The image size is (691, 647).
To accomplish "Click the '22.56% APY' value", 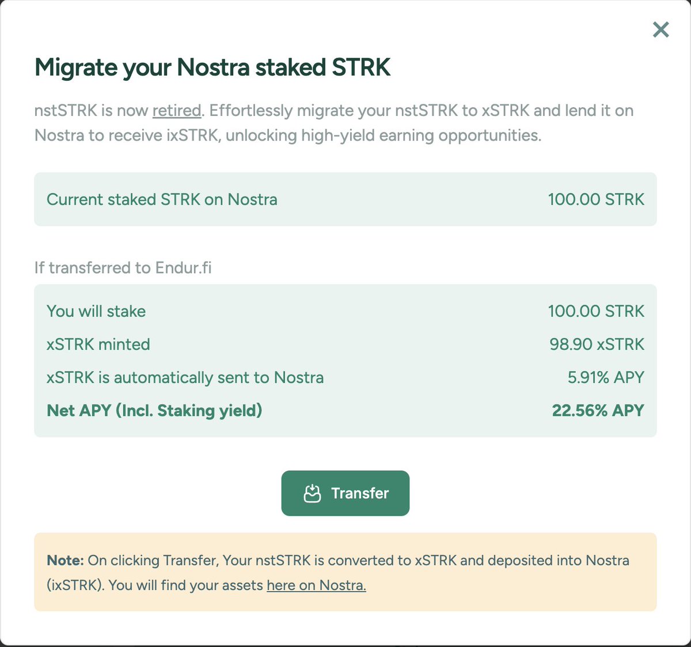I will (x=598, y=411).
